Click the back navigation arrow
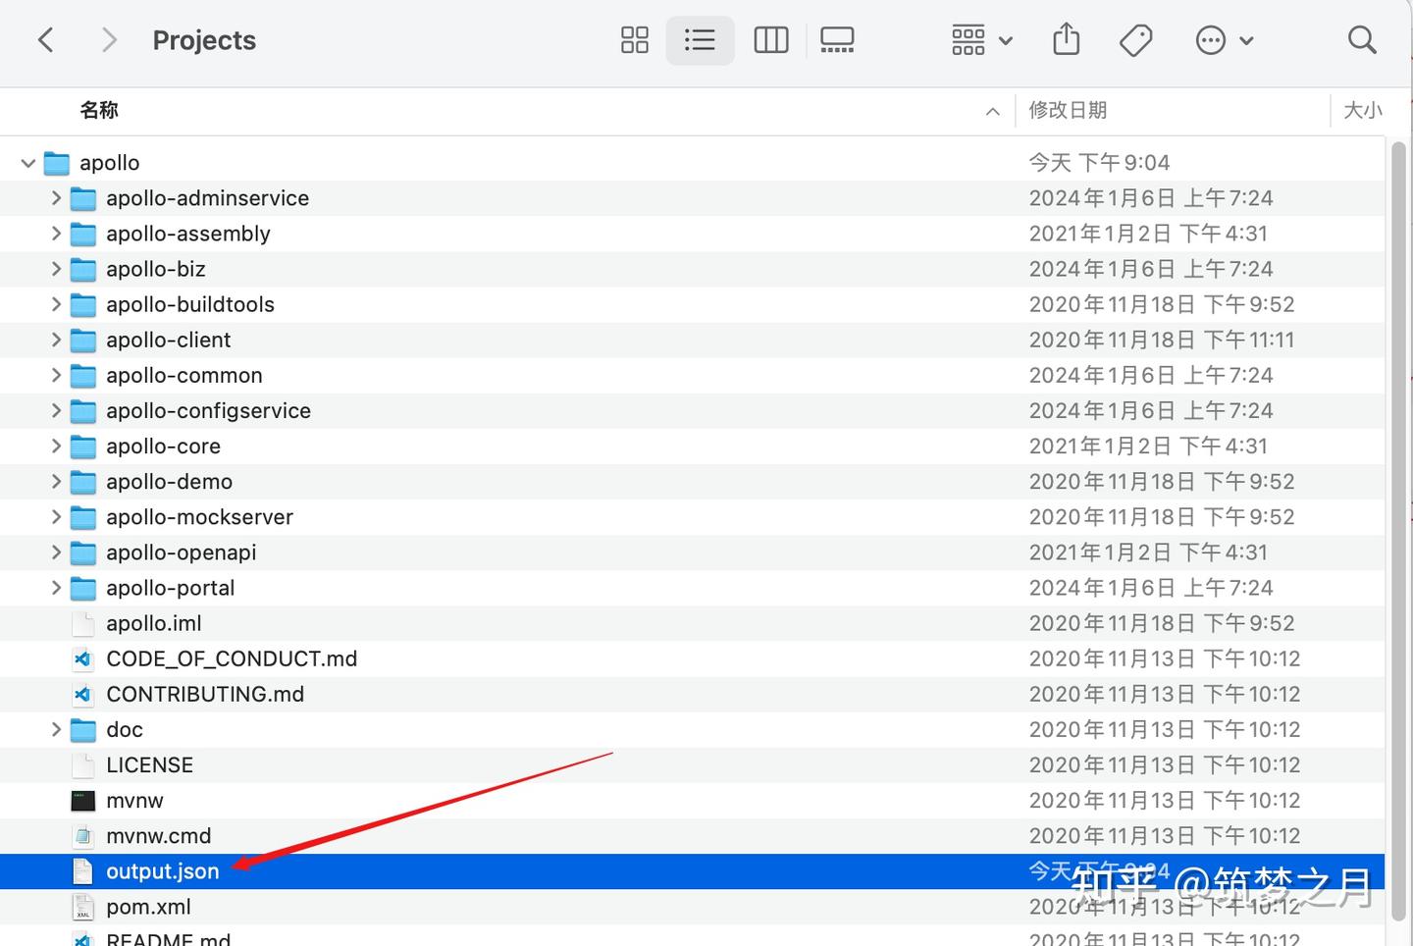Viewport: 1413px width, 946px height. 46,40
